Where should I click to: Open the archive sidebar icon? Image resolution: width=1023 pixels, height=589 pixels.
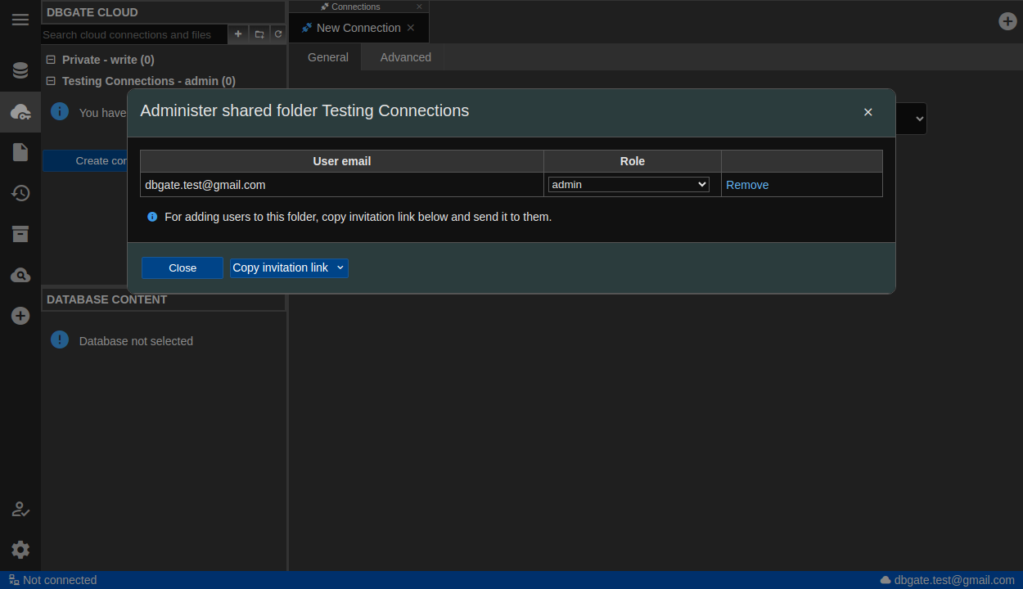point(20,234)
